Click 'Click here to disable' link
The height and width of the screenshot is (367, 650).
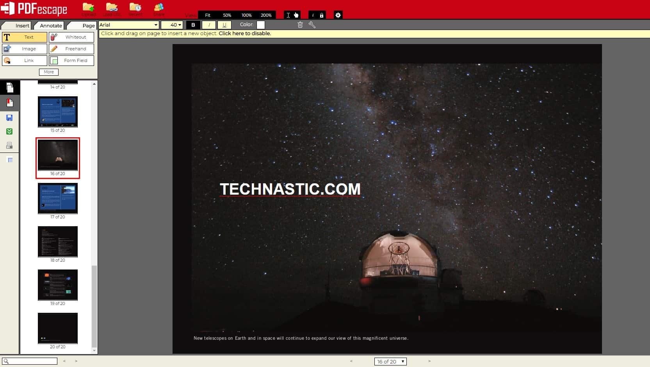click(x=244, y=34)
